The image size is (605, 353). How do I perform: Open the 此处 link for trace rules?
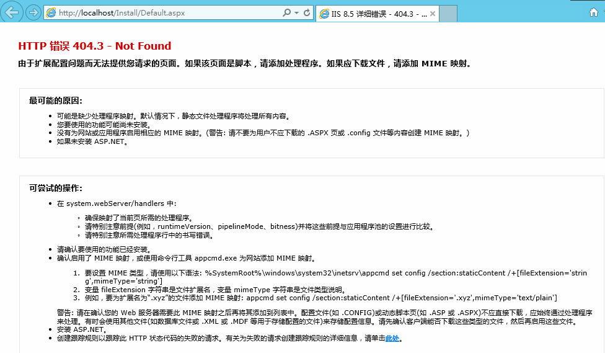tap(392, 339)
